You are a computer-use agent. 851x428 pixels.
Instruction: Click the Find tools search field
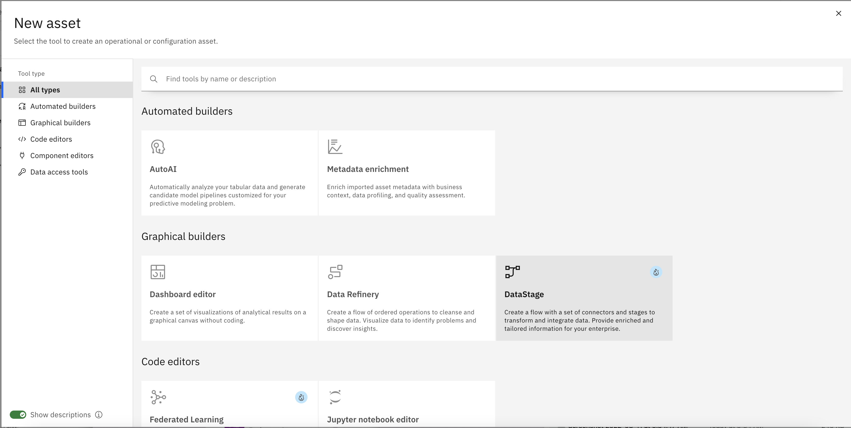[x=492, y=79]
